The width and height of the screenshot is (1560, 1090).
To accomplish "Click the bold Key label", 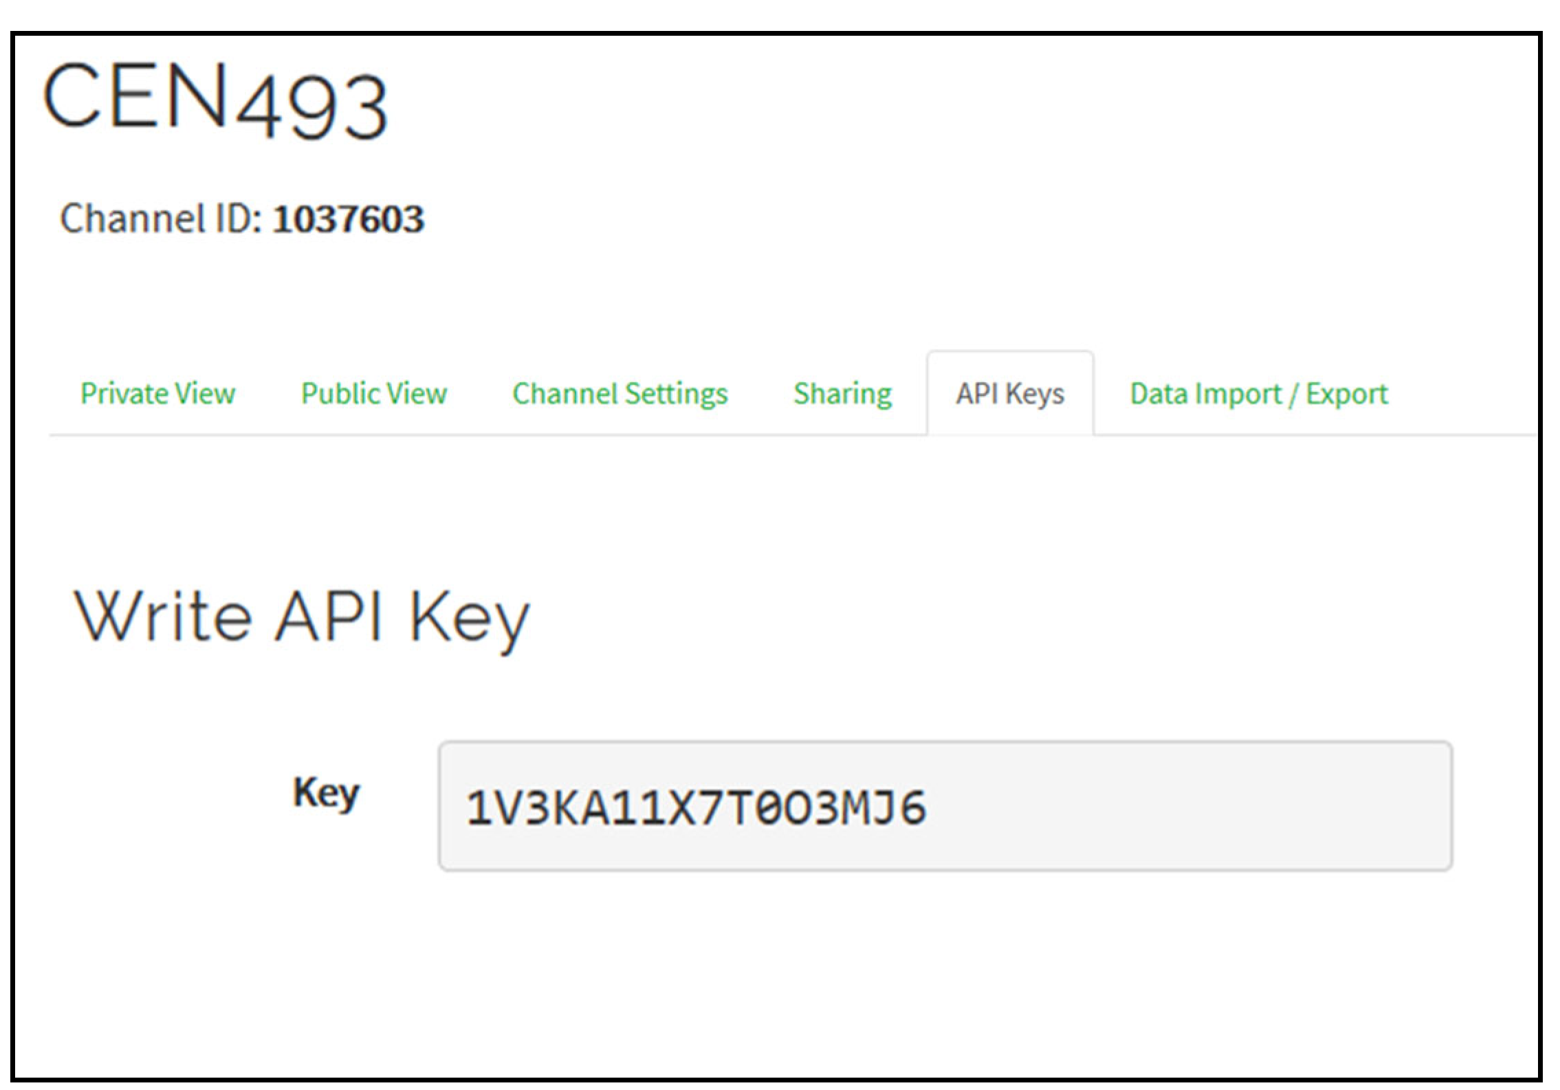I will click(326, 793).
